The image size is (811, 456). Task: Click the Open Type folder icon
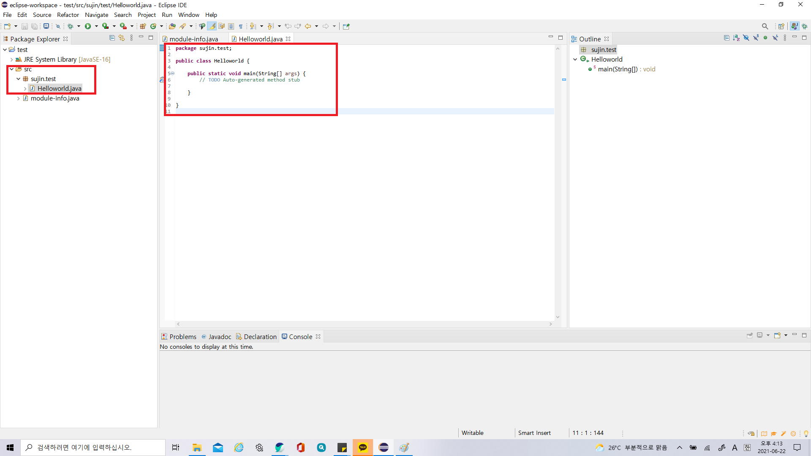(x=172, y=26)
